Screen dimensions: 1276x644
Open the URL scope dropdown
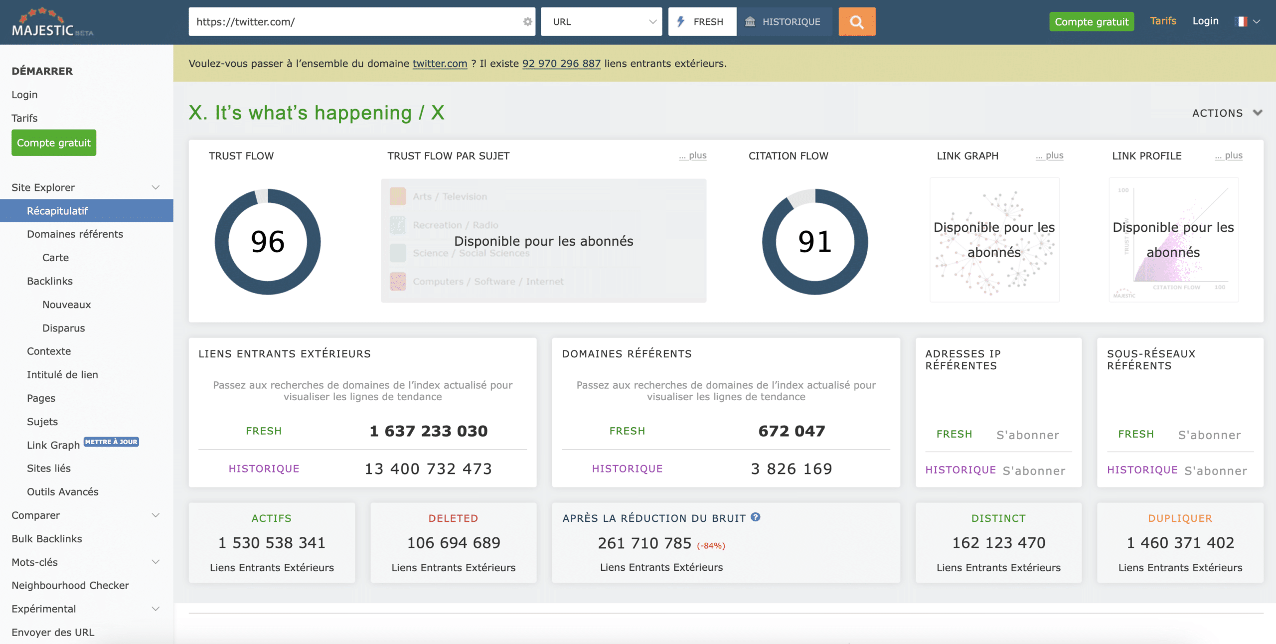coord(601,21)
